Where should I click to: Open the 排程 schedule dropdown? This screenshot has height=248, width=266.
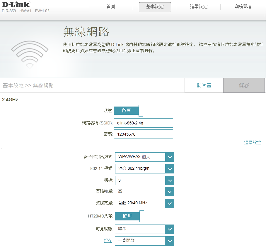coord(144,241)
